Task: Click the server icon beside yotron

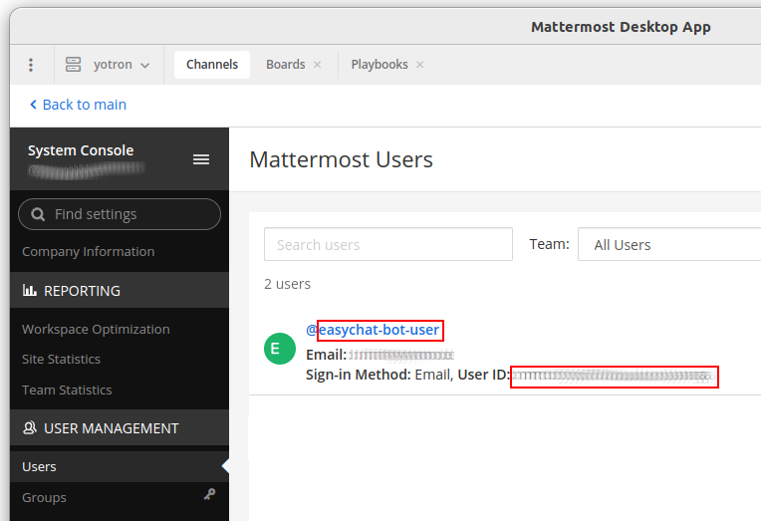Action: pyautogui.click(x=74, y=64)
